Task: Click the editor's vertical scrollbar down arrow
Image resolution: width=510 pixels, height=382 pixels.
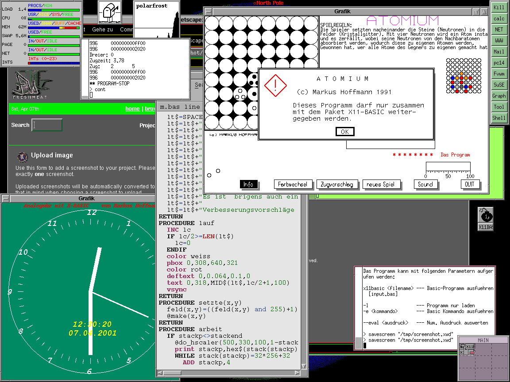Action: [x=304, y=366]
